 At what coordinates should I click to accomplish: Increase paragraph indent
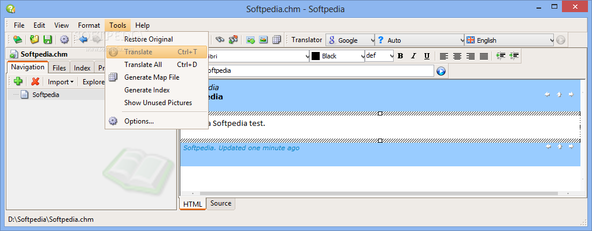click(x=501, y=56)
